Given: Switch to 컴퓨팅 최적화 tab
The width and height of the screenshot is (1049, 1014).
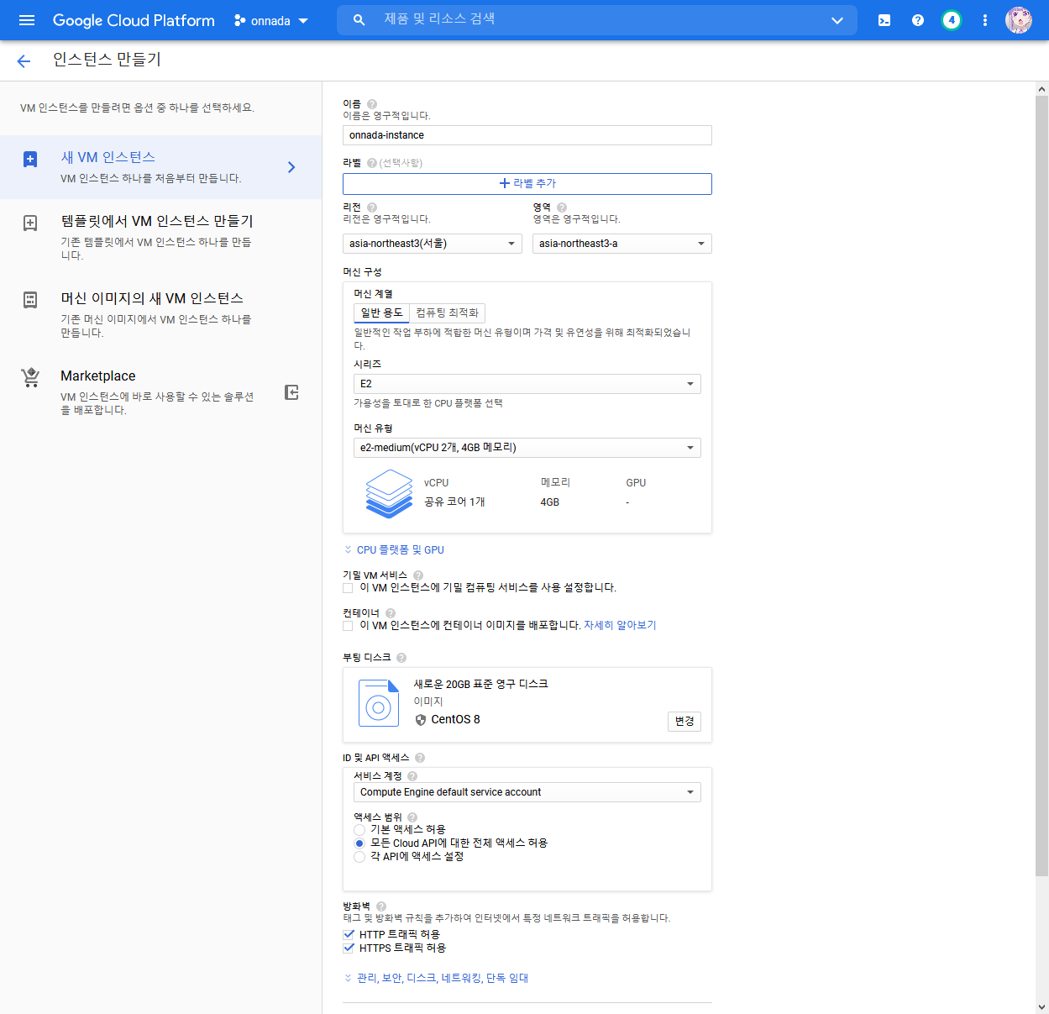Looking at the screenshot, I should [447, 313].
